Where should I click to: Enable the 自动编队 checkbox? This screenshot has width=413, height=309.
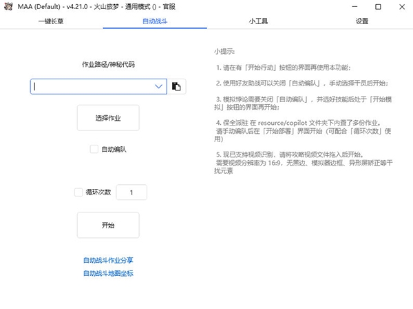click(94, 148)
